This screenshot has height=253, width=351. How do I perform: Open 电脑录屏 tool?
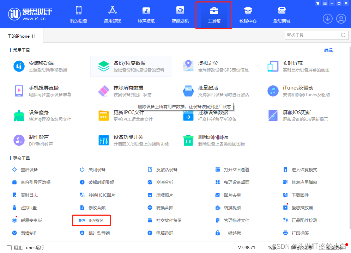[x=160, y=233]
